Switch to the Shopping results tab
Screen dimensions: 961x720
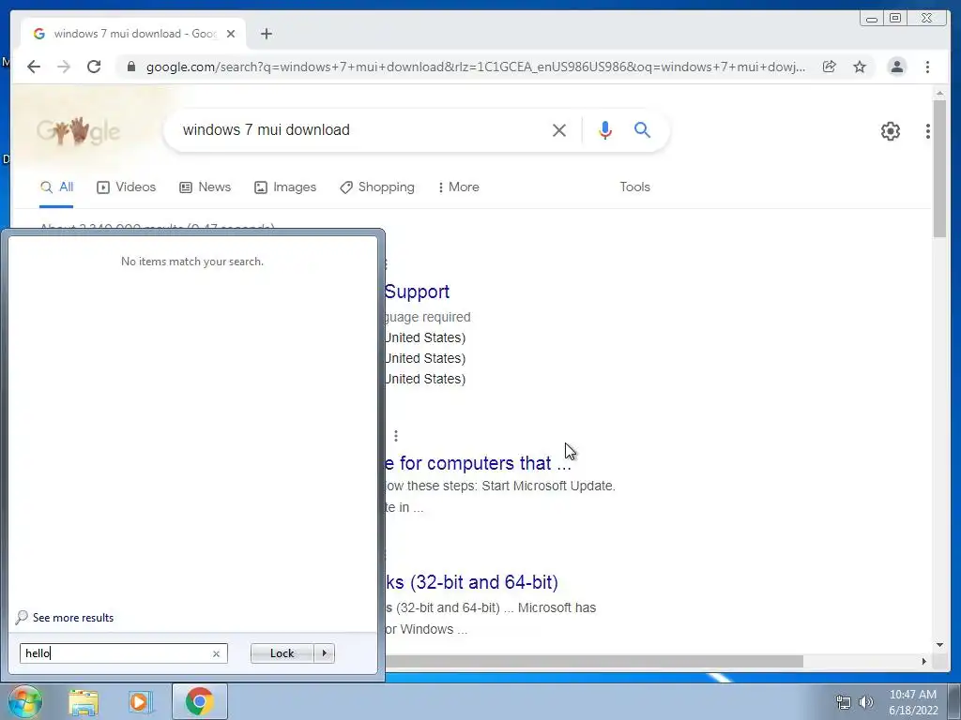click(377, 187)
